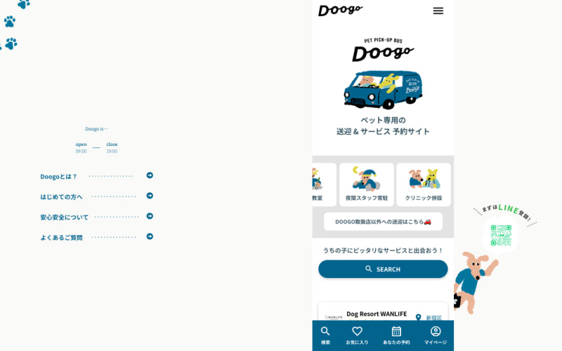Go to マイページ profile icon
Viewport: 562px width, 351px height.
click(x=436, y=335)
